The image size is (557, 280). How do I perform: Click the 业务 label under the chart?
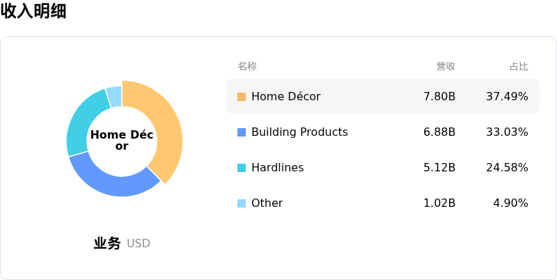click(x=107, y=243)
